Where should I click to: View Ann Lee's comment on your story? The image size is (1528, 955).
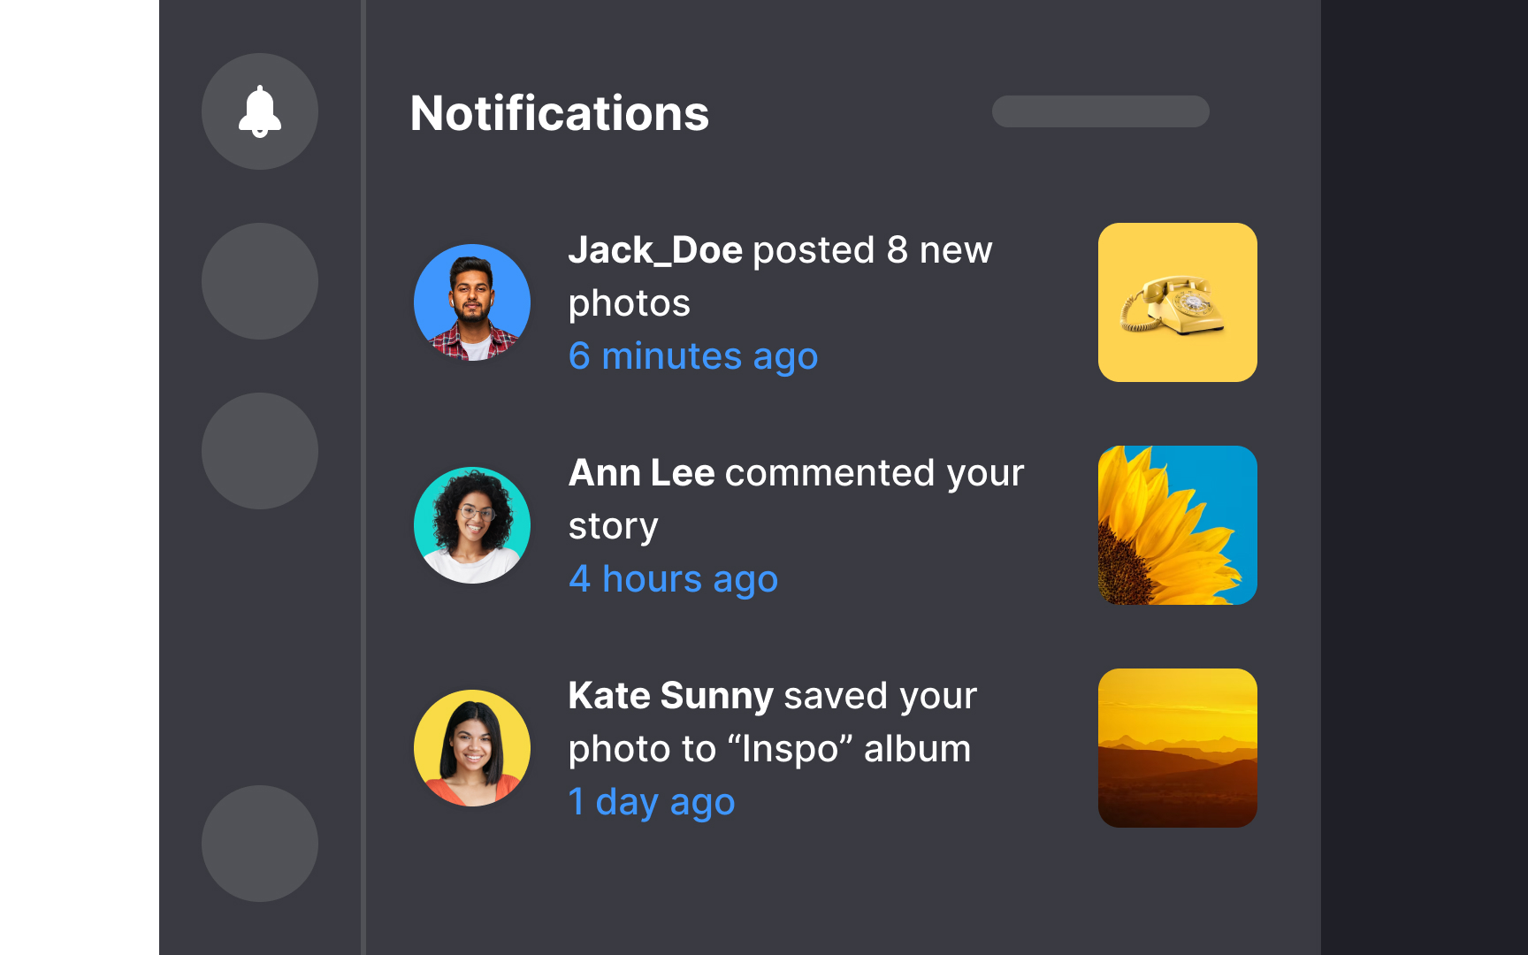point(796,499)
